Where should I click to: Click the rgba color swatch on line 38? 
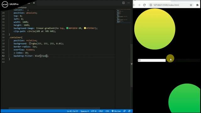click(30, 43)
